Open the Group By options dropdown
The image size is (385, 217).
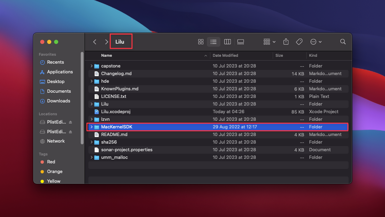(269, 42)
